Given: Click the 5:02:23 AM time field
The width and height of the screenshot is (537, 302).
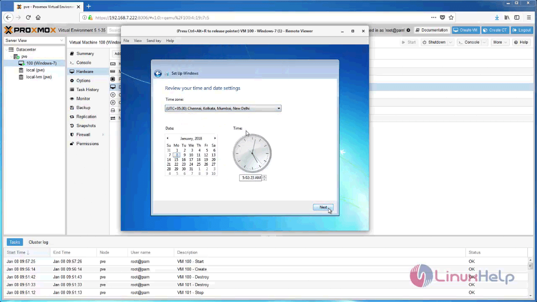Looking at the screenshot, I should (x=251, y=178).
